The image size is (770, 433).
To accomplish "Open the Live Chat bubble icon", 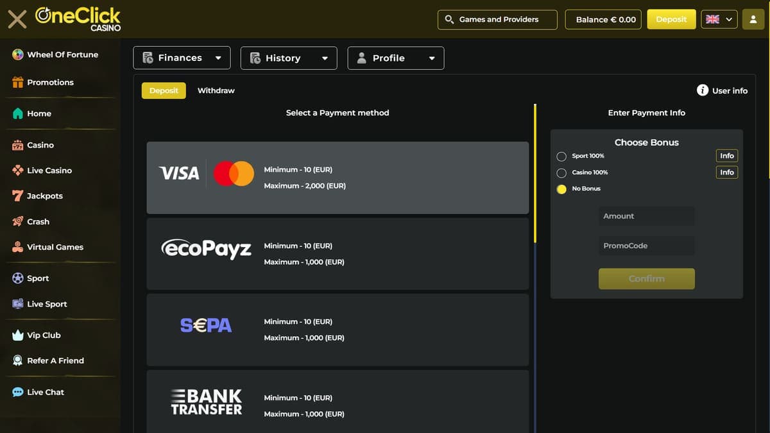I will pyautogui.click(x=18, y=392).
